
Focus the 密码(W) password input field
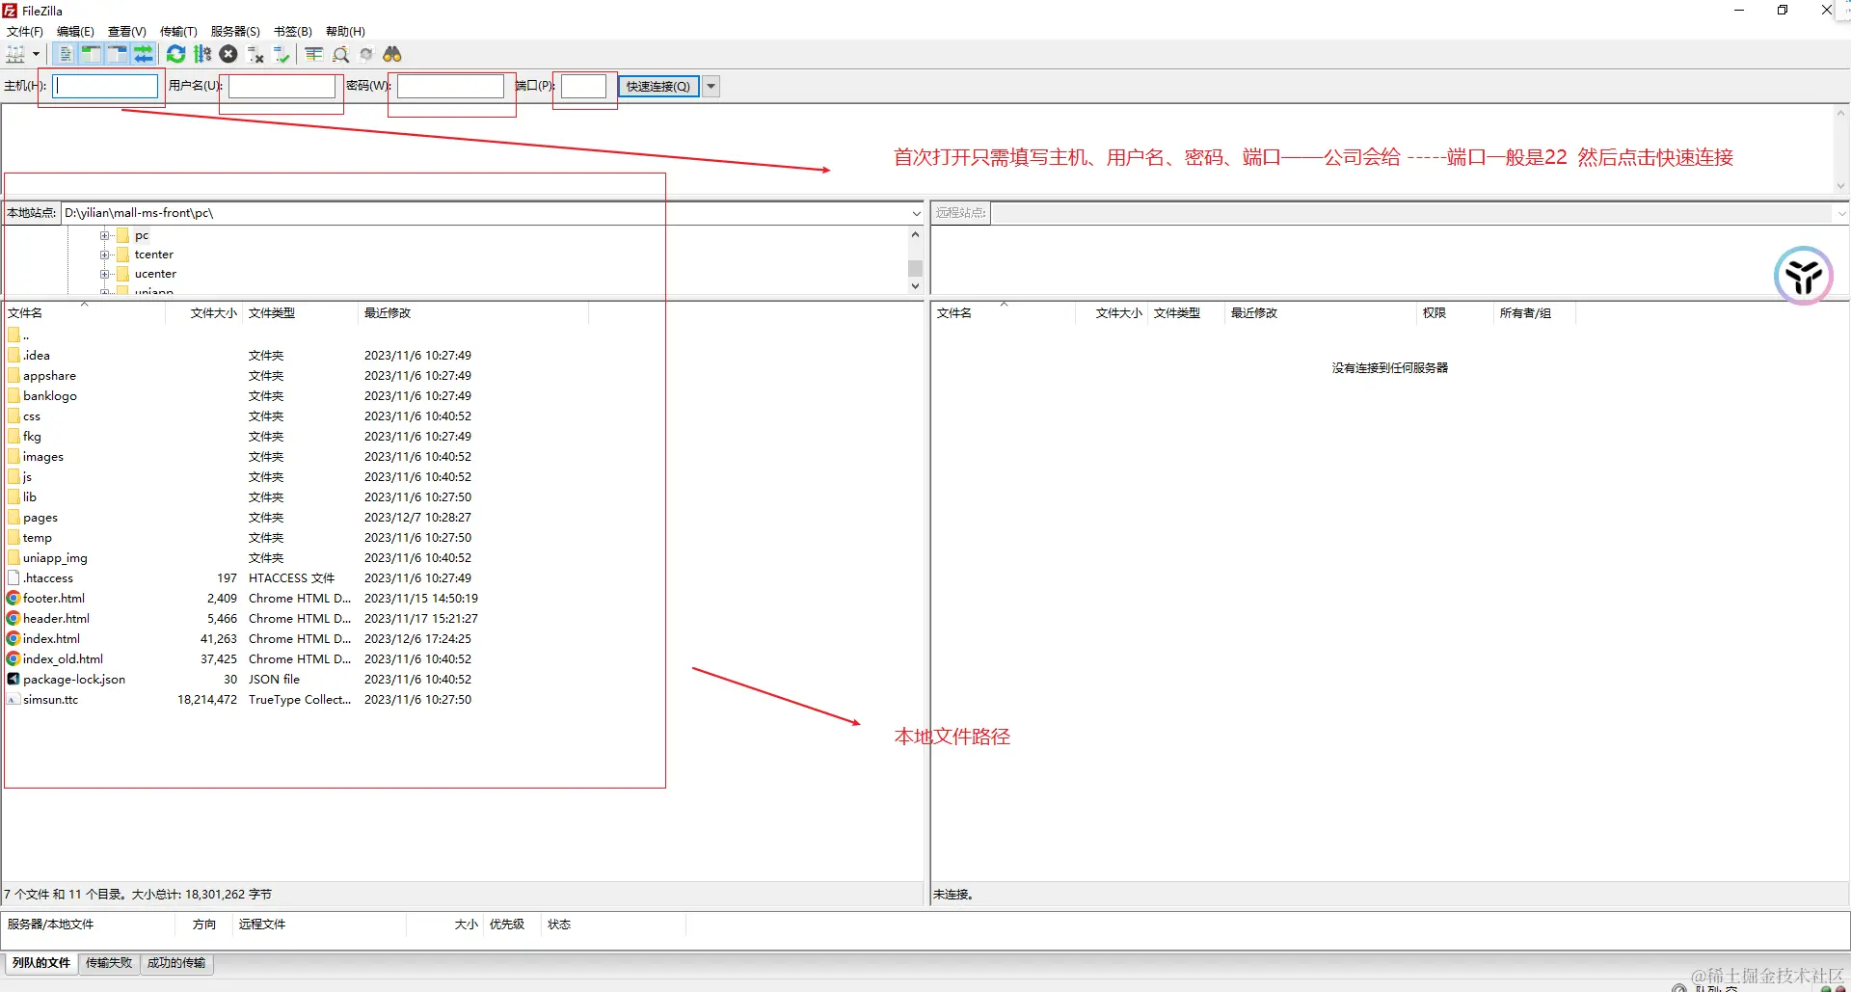click(450, 86)
